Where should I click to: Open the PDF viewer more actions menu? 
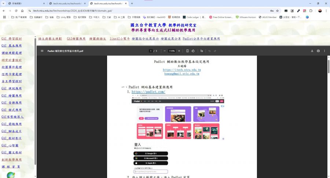324,51
